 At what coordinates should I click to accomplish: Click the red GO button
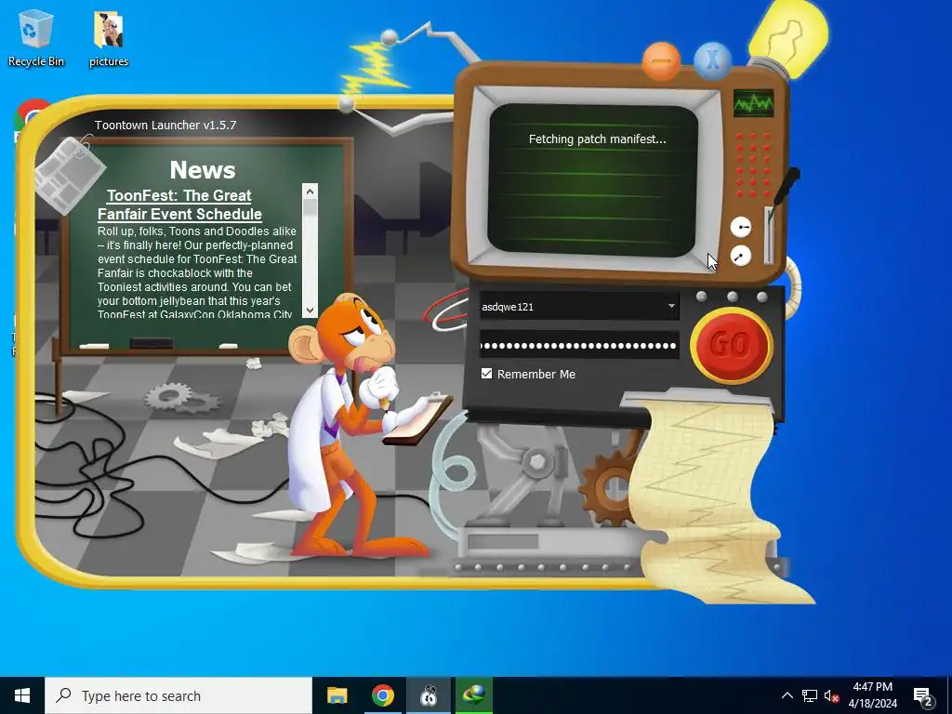[x=732, y=346]
